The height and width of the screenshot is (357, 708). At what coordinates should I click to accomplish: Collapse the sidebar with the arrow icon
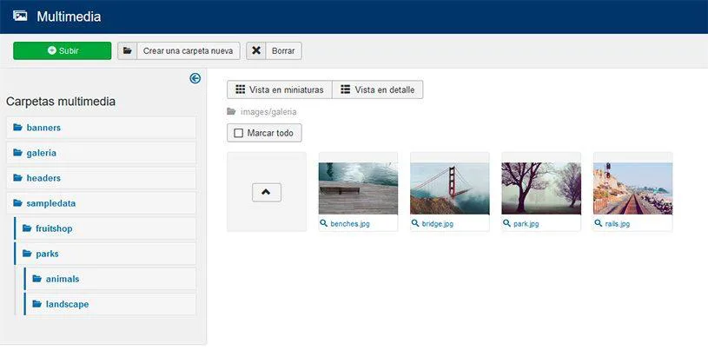pos(195,78)
